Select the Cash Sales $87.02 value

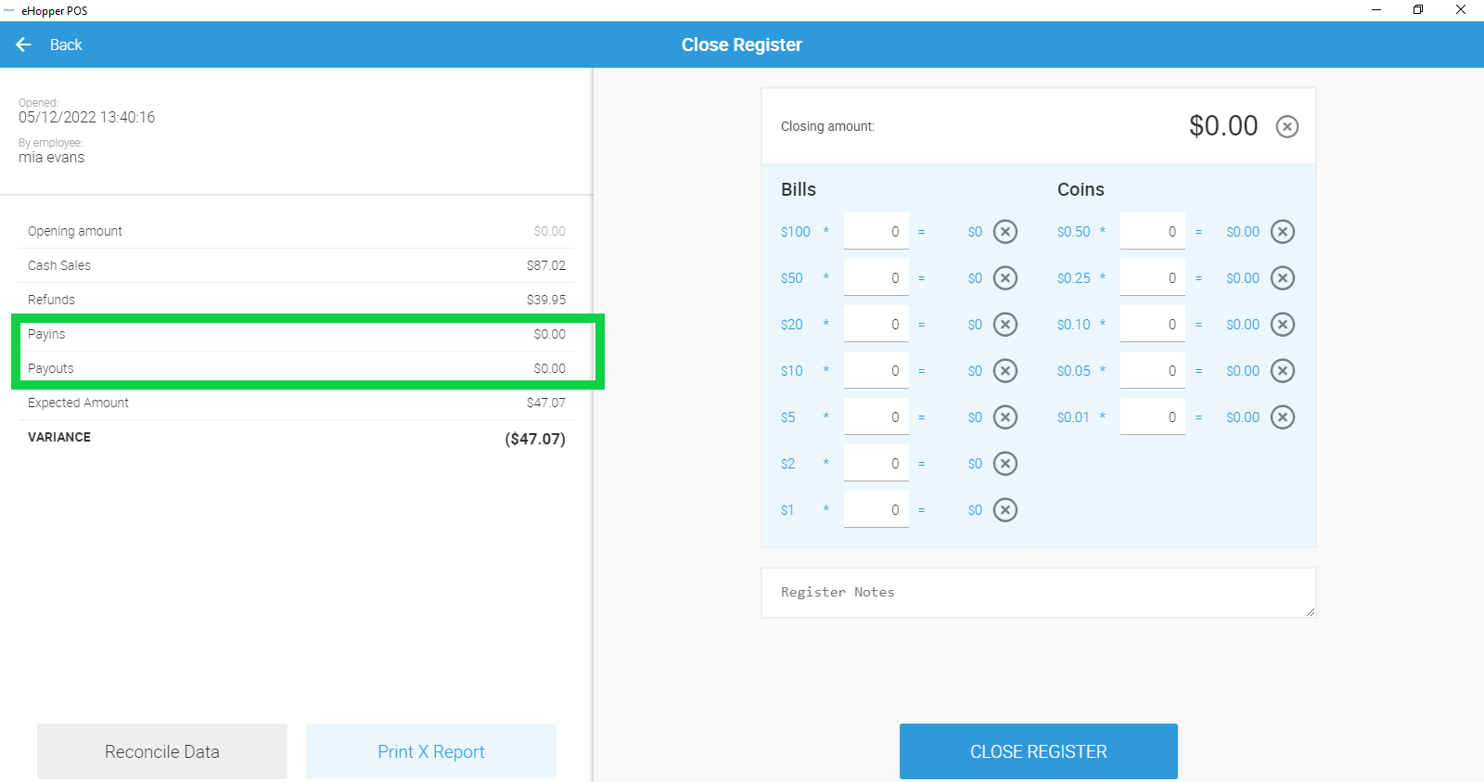tap(546, 265)
